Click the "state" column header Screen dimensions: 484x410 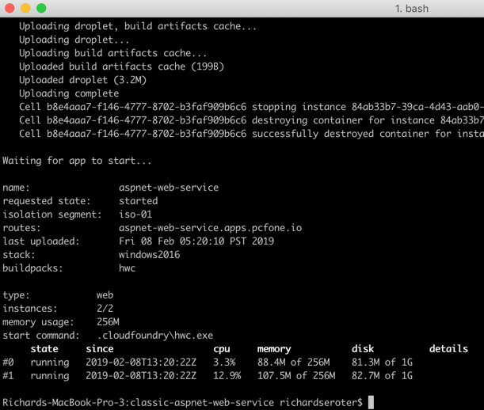coord(44,349)
